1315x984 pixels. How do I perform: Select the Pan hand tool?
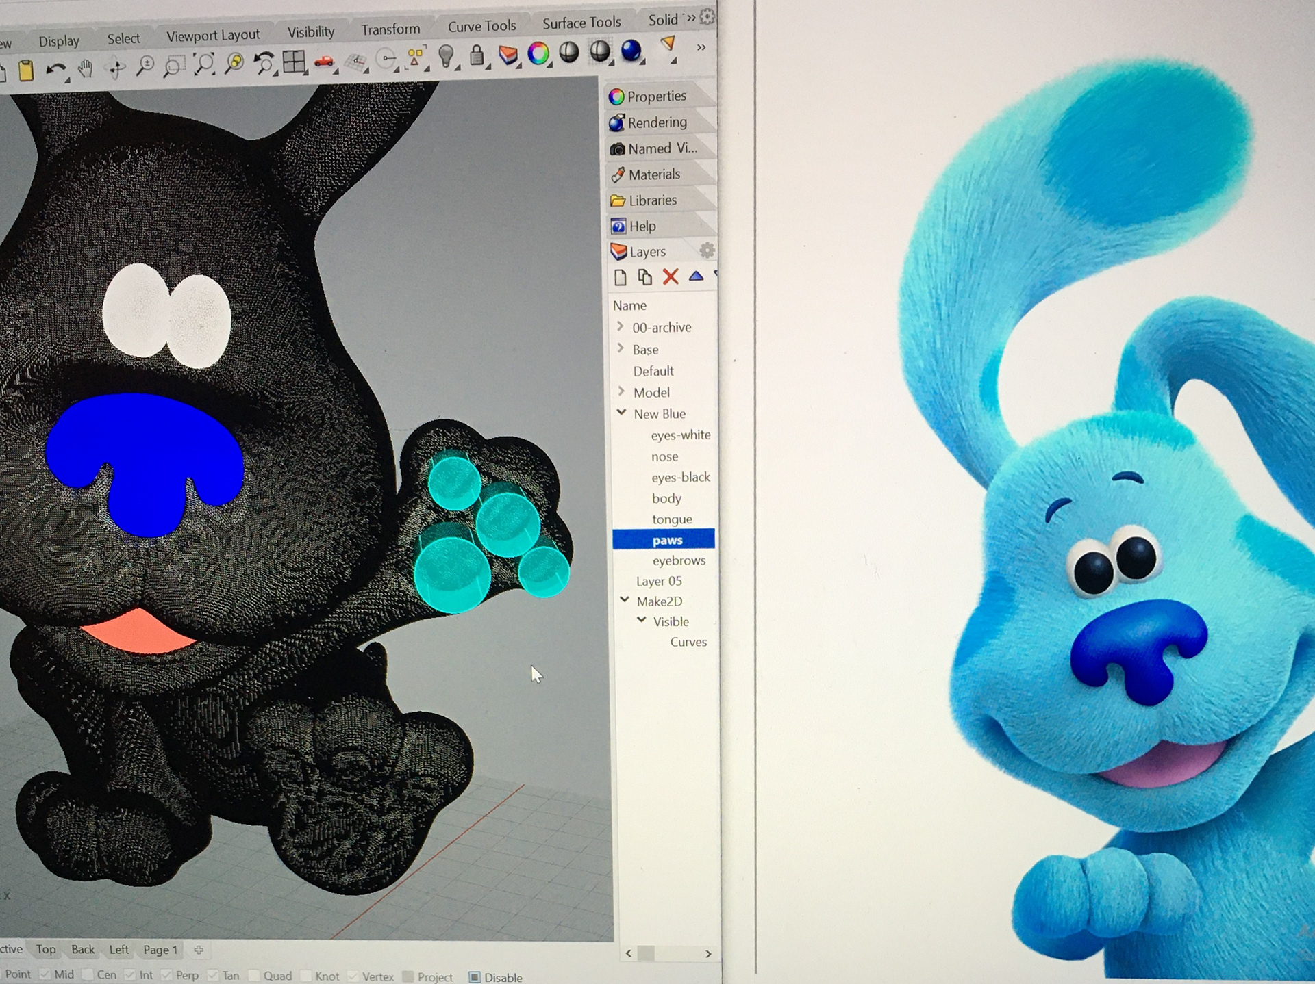click(x=85, y=68)
